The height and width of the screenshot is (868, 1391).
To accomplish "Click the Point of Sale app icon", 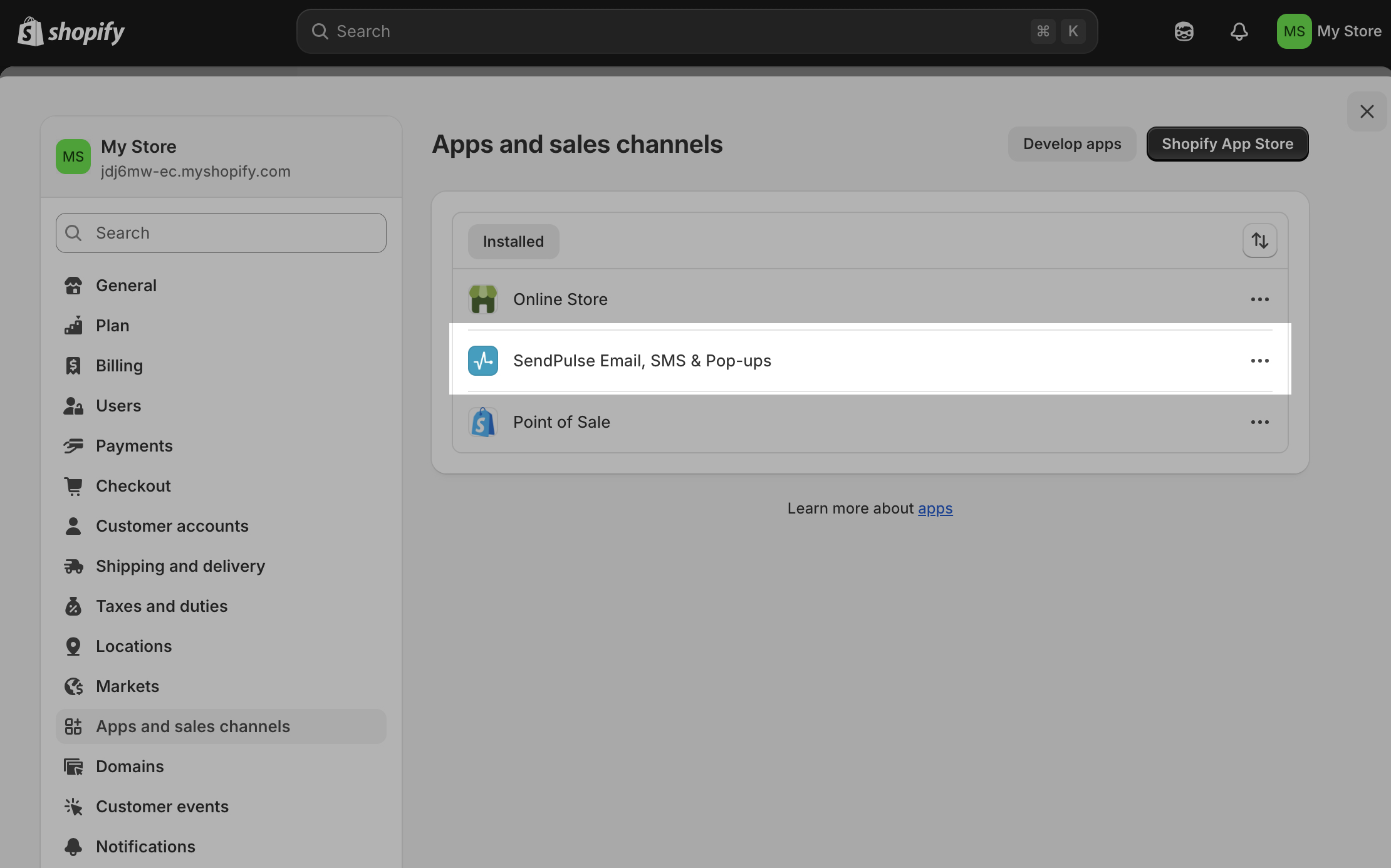I will tap(483, 422).
